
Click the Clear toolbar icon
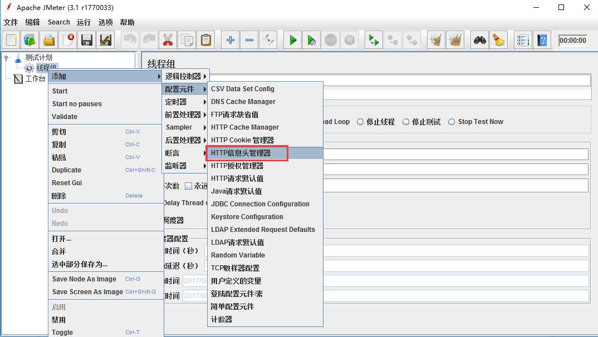(x=437, y=40)
